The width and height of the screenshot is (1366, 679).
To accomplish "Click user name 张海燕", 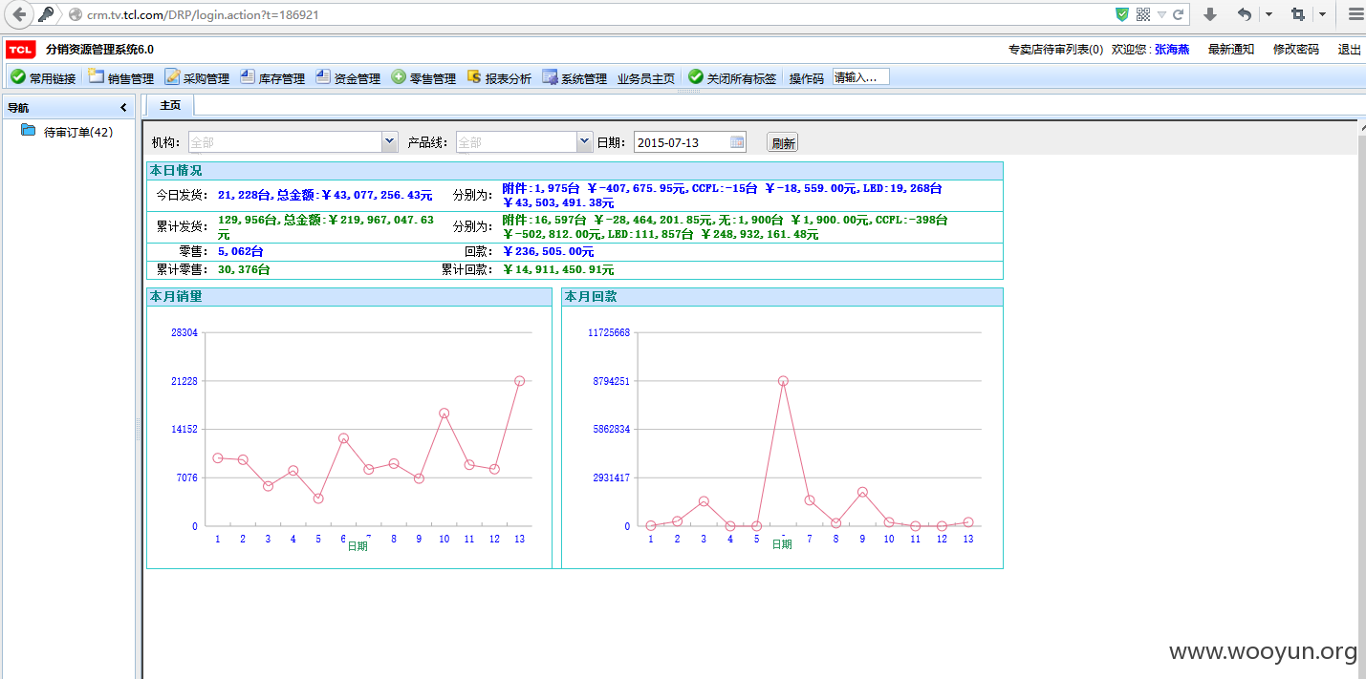I will 1172,50.
